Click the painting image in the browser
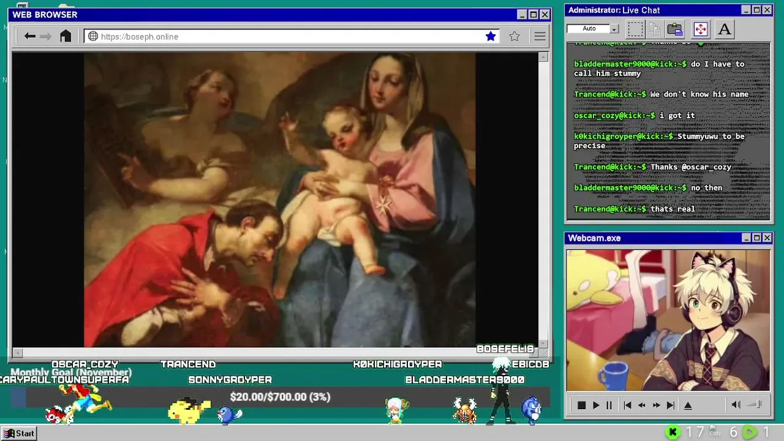Viewport: 784px width, 441px height. 280,200
